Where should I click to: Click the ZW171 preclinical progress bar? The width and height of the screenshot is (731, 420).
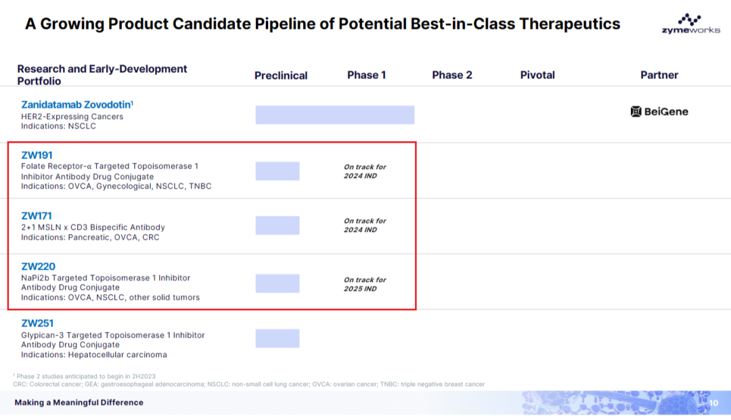point(278,225)
